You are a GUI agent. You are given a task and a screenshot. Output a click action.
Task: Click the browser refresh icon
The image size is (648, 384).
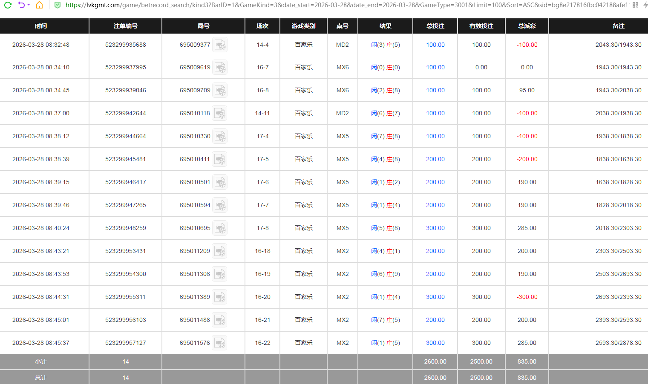[8, 5]
